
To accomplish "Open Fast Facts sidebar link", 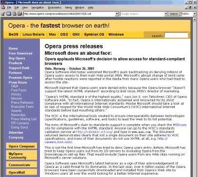I will click(18, 90).
